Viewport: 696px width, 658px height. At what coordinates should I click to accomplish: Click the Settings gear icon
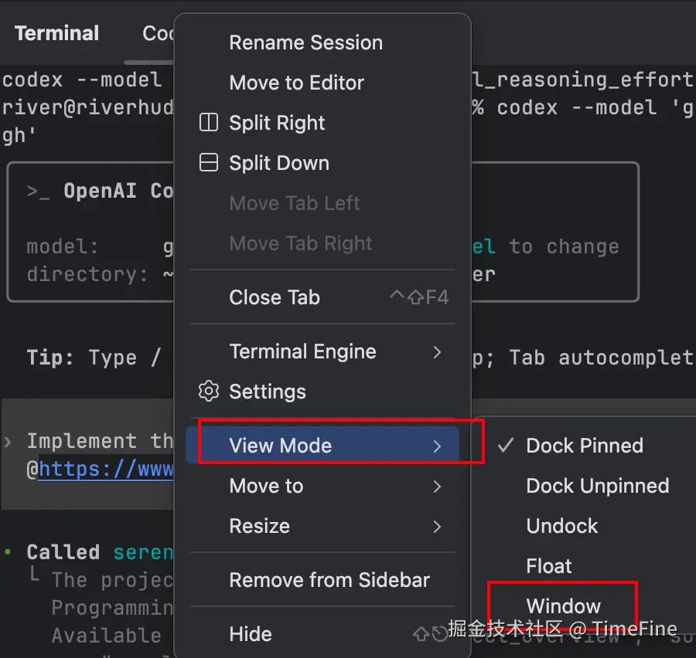(x=208, y=392)
